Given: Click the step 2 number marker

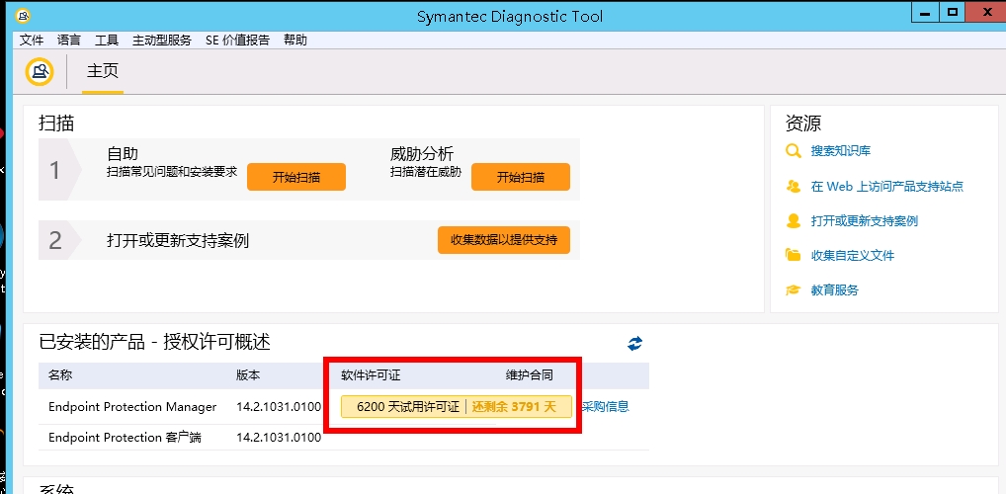Looking at the screenshot, I should 55,240.
